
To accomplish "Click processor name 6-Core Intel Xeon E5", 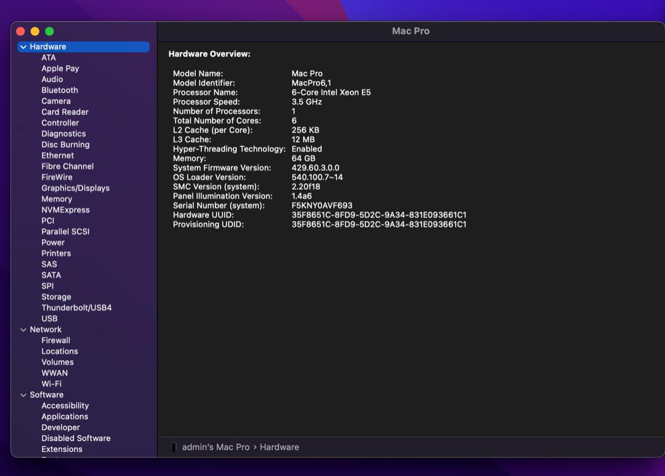I will (331, 92).
